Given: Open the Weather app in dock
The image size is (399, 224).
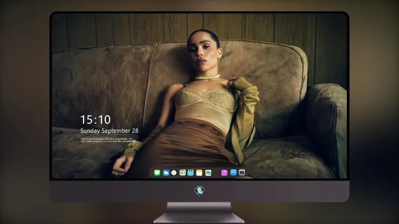Looking at the screenshot, I should 166,173.
